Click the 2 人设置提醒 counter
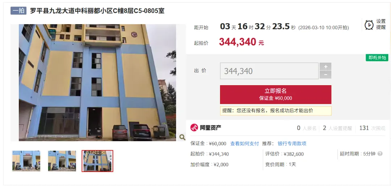This screenshot has height=186, width=391. (337, 128)
